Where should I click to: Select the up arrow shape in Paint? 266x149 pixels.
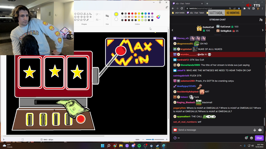(x=84, y=17)
